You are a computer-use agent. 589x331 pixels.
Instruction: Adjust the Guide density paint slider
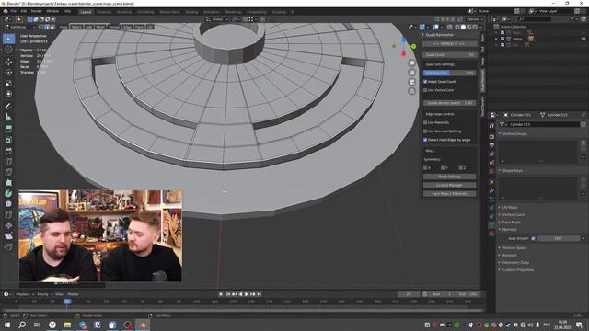449,103
